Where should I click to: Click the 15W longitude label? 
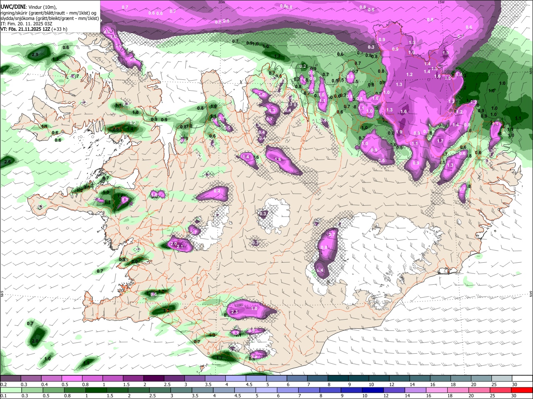[441, 2]
